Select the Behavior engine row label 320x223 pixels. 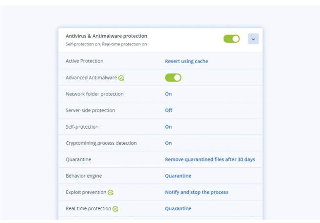pyautogui.click(x=84, y=176)
